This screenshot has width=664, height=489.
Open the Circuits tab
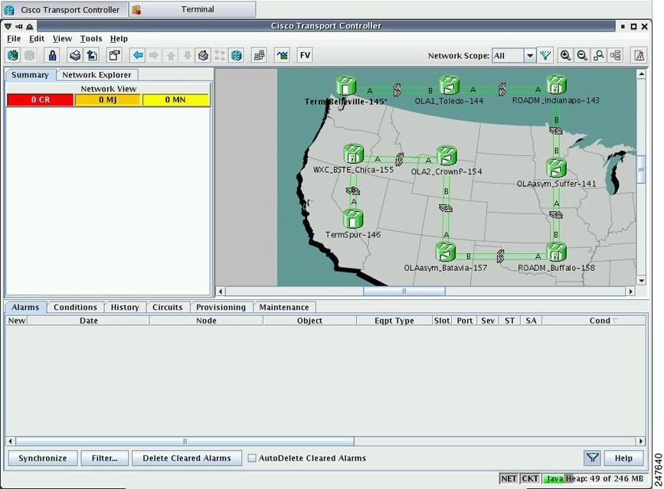point(167,307)
